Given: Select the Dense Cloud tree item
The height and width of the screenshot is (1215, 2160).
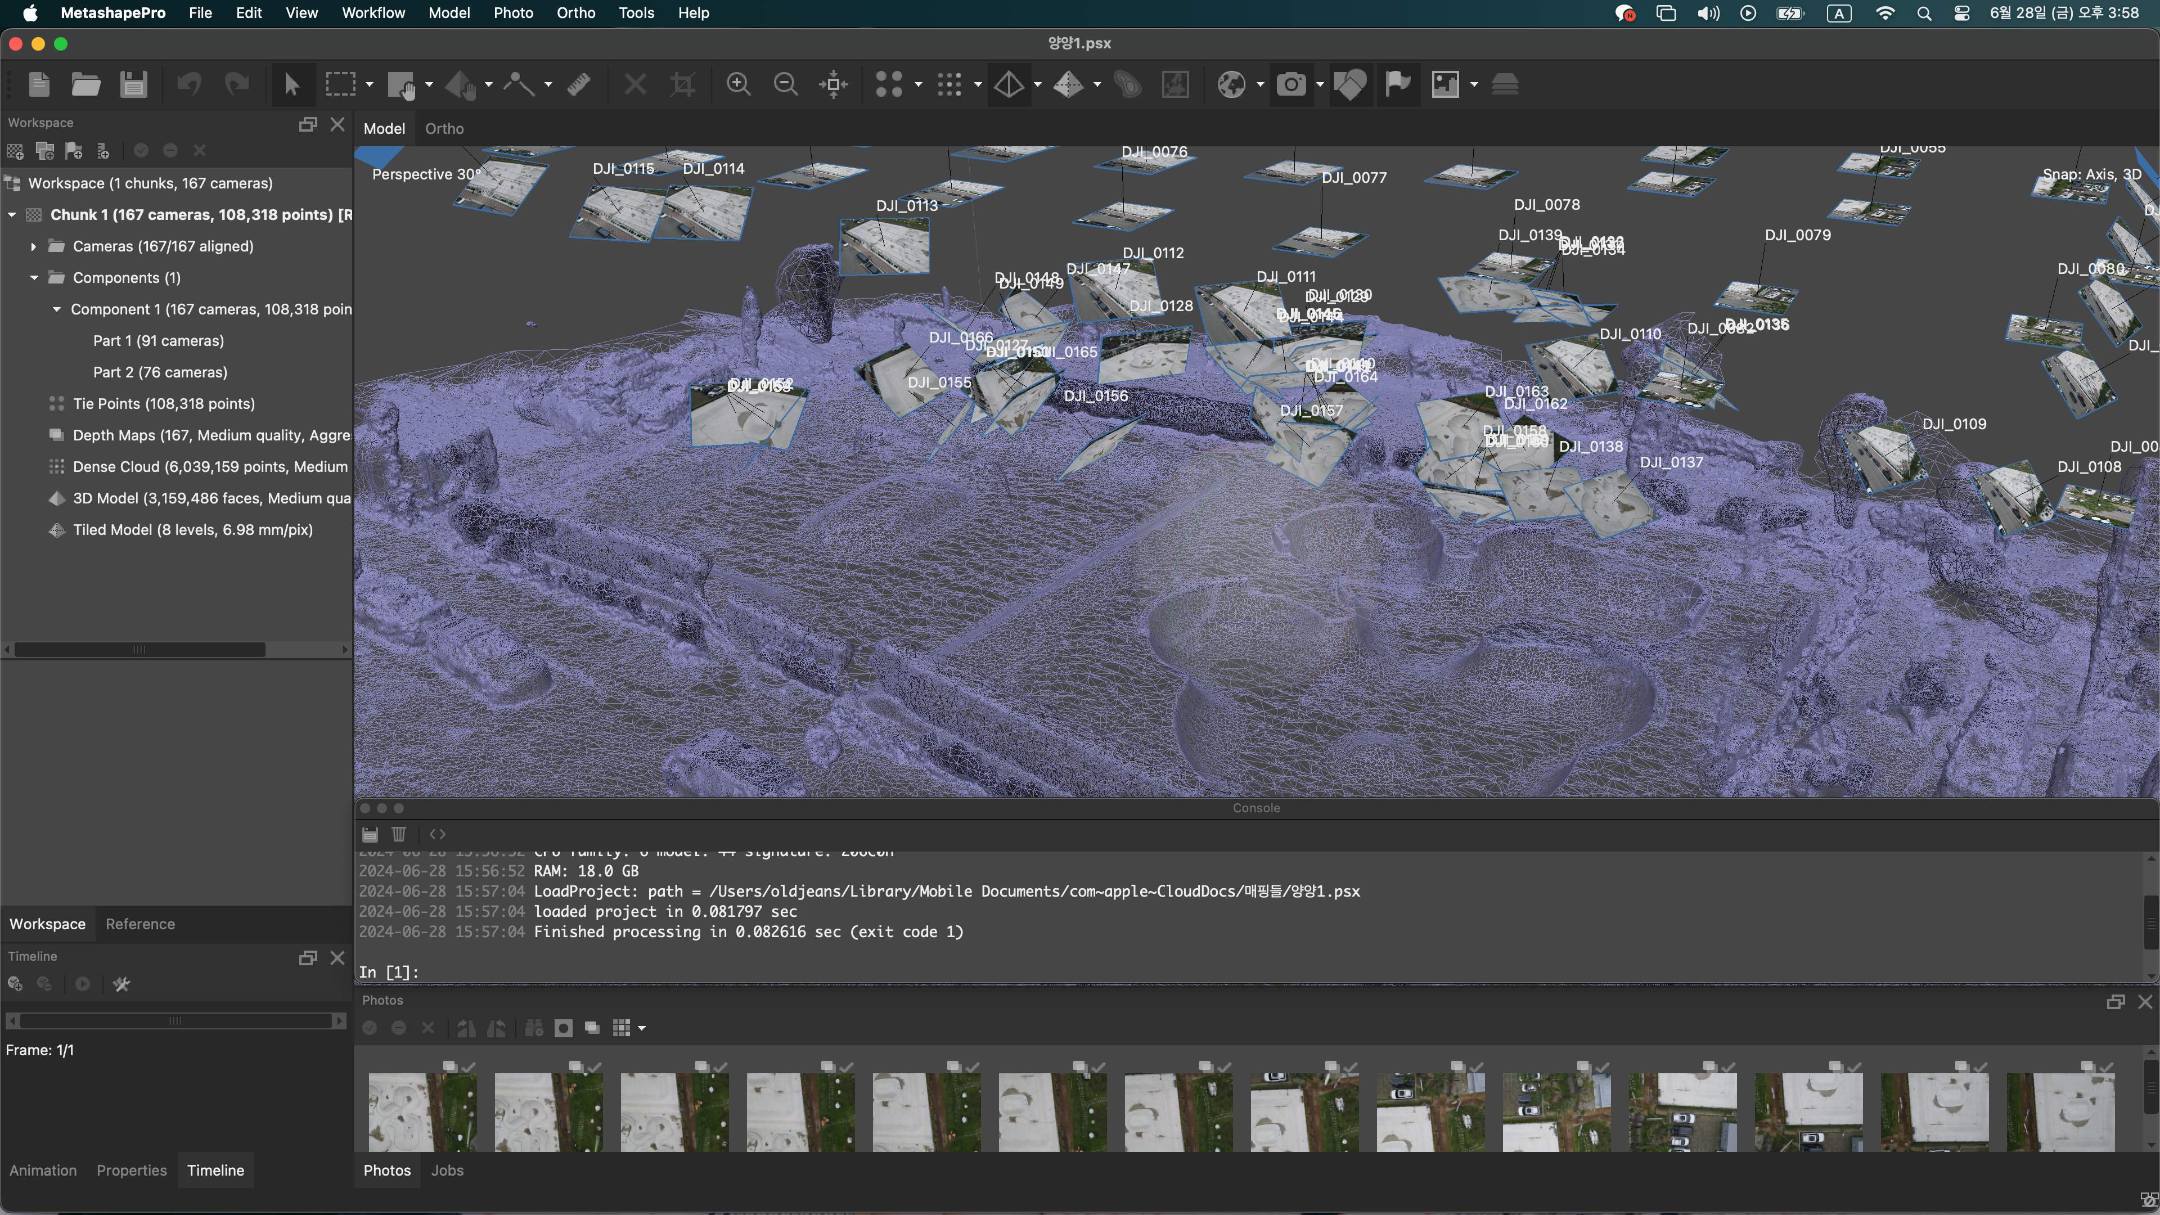Looking at the screenshot, I should point(210,467).
